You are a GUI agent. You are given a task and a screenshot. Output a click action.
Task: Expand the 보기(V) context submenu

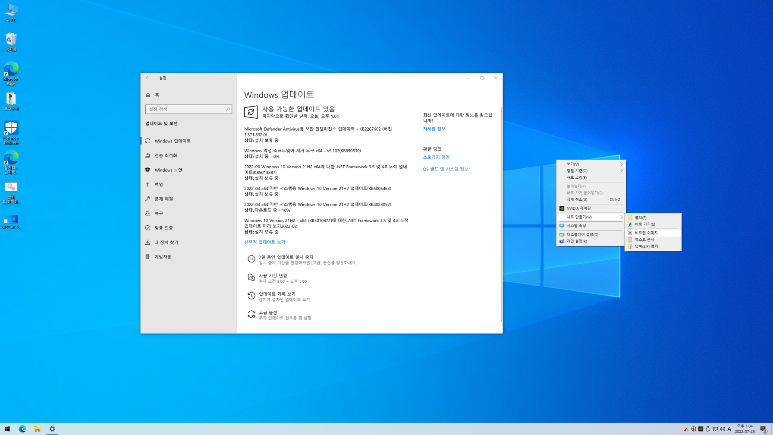coord(591,164)
